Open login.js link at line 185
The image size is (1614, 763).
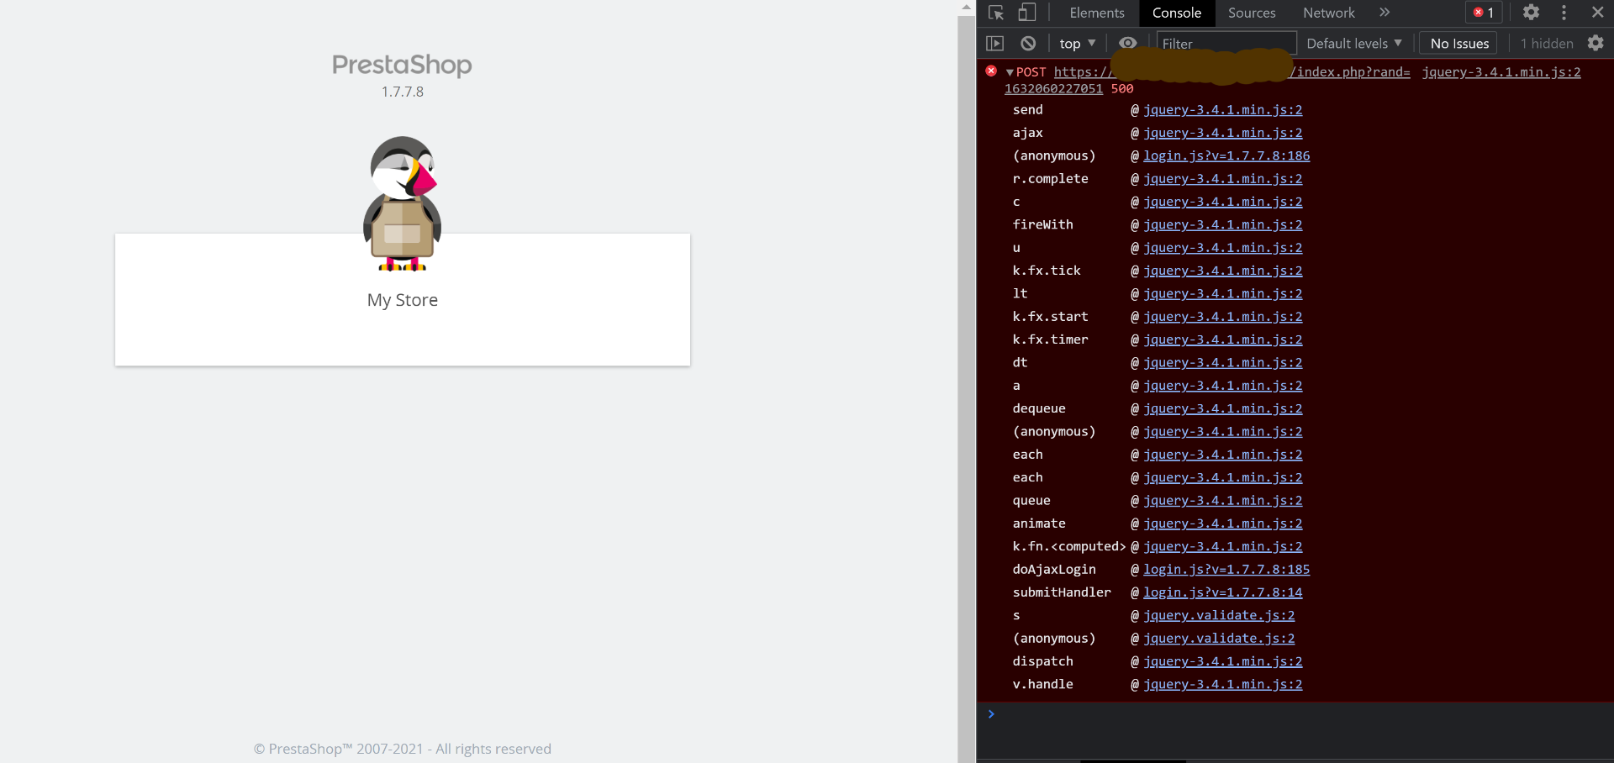coord(1226,570)
